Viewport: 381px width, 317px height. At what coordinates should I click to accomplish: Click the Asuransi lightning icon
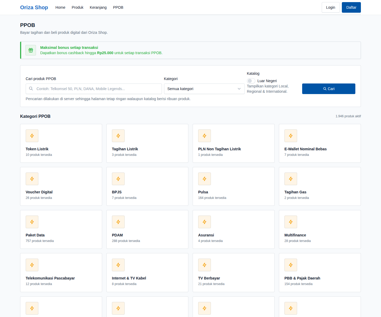point(205,222)
